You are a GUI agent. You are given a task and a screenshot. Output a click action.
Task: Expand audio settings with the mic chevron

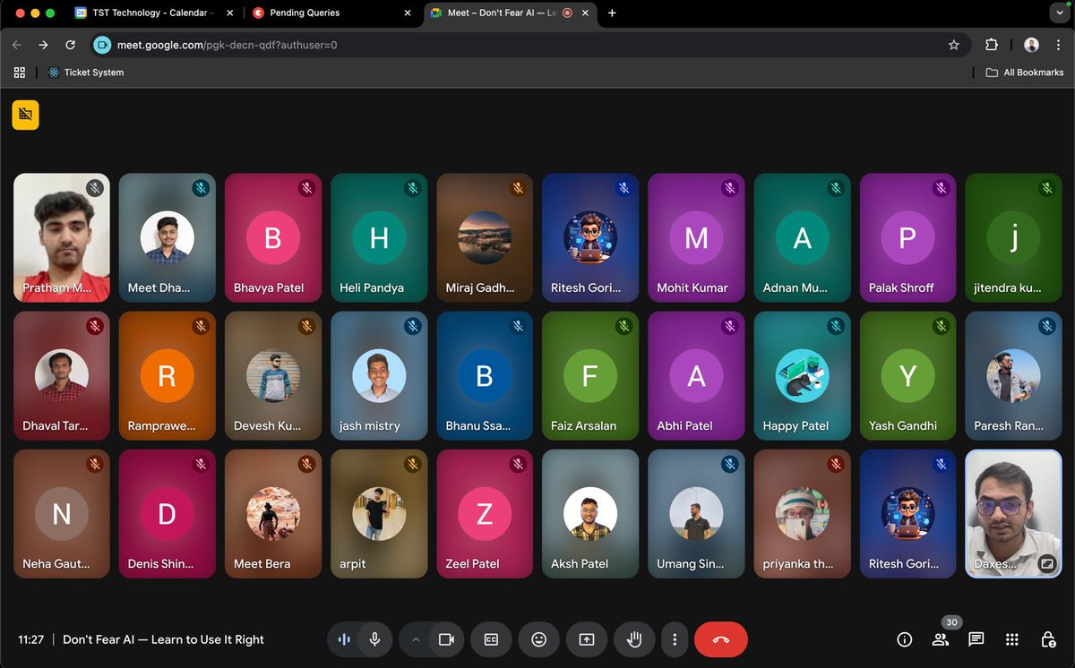[416, 639]
